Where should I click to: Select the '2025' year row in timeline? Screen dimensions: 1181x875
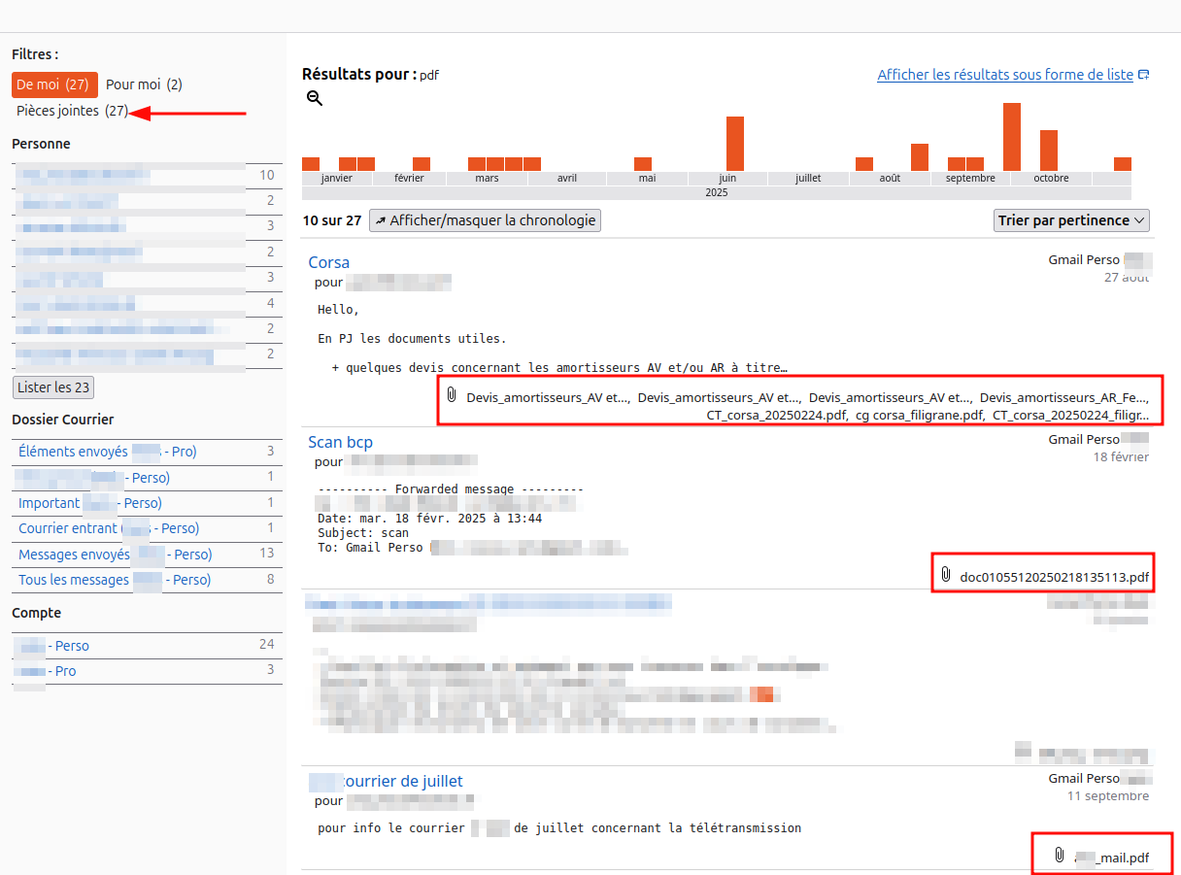coord(717,192)
